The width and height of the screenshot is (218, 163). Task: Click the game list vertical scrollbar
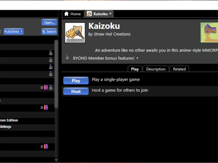pos(56,74)
